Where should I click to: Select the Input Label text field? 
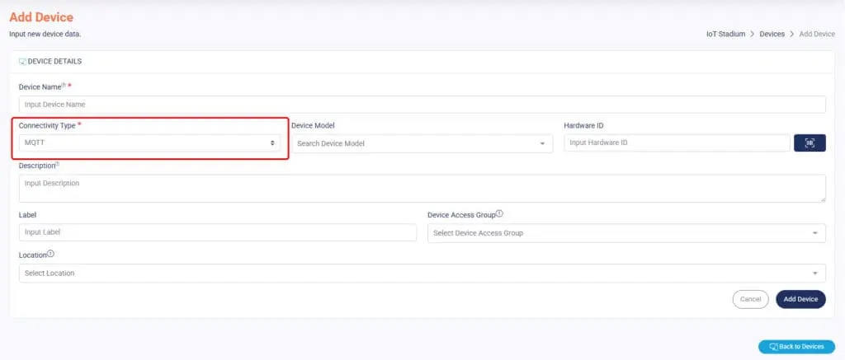(217, 233)
